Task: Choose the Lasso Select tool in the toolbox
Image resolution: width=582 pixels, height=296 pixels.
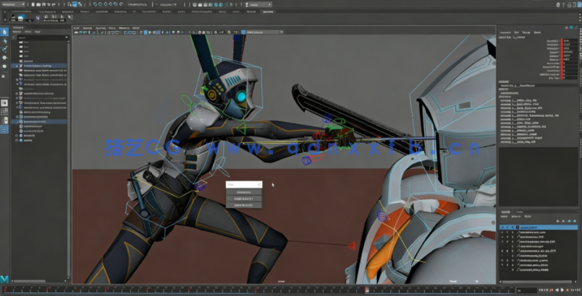Action: click(4, 40)
